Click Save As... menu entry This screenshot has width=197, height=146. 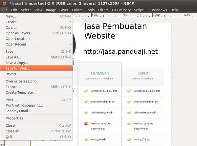coord(36,57)
